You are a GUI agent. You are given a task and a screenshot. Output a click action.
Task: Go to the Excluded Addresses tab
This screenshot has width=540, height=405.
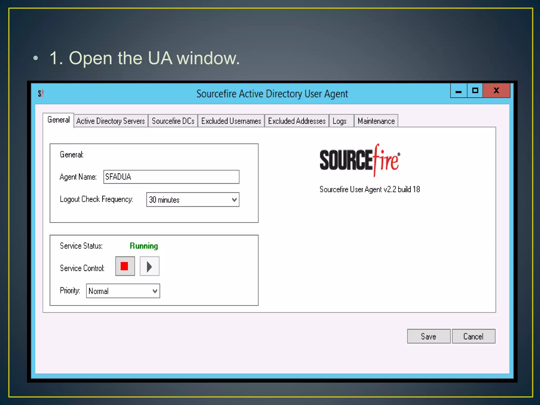click(x=297, y=121)
